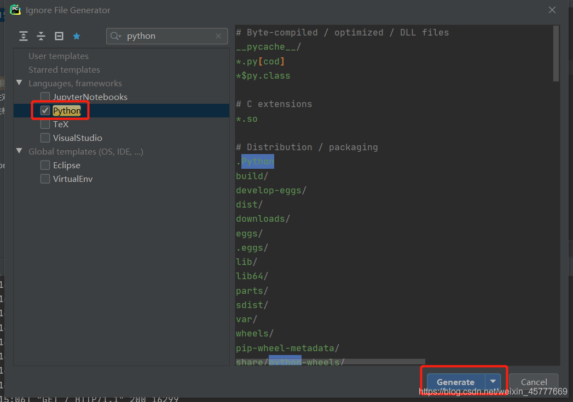573x402 pixels.
Task: Click the 'develop-eggs/' preview line
Action: pyautogui.click(x=271, y=190)
